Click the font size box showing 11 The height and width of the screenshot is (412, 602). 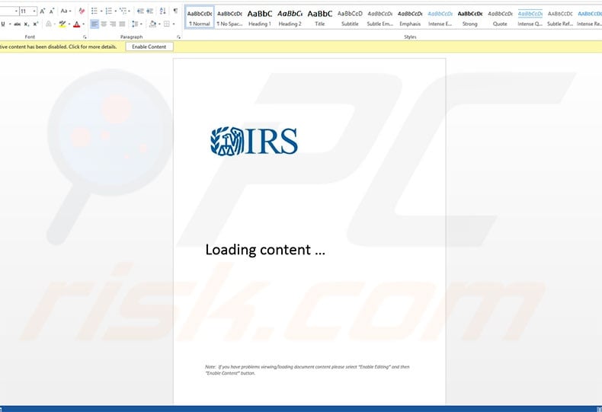click(x=26, y=11)
